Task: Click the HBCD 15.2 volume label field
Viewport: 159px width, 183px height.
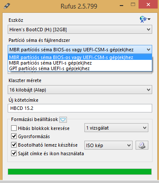Action: point(80,108)
